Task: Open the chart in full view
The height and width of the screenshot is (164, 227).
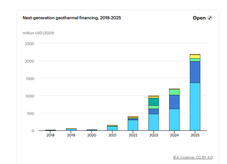Action: pyautogui.click(x=199, y=18)
